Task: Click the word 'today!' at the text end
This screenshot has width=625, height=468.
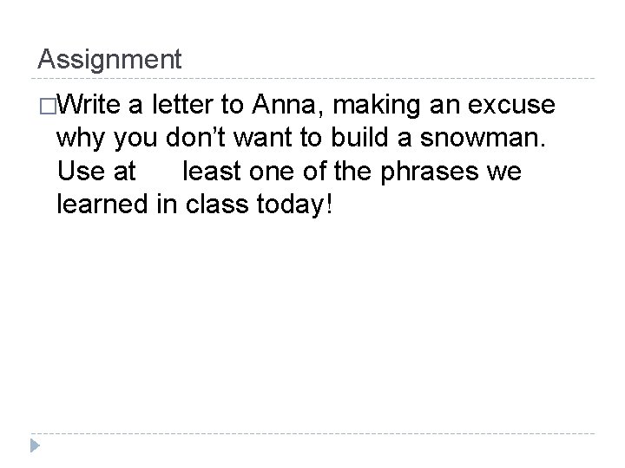Action: [x=298, y=205]
